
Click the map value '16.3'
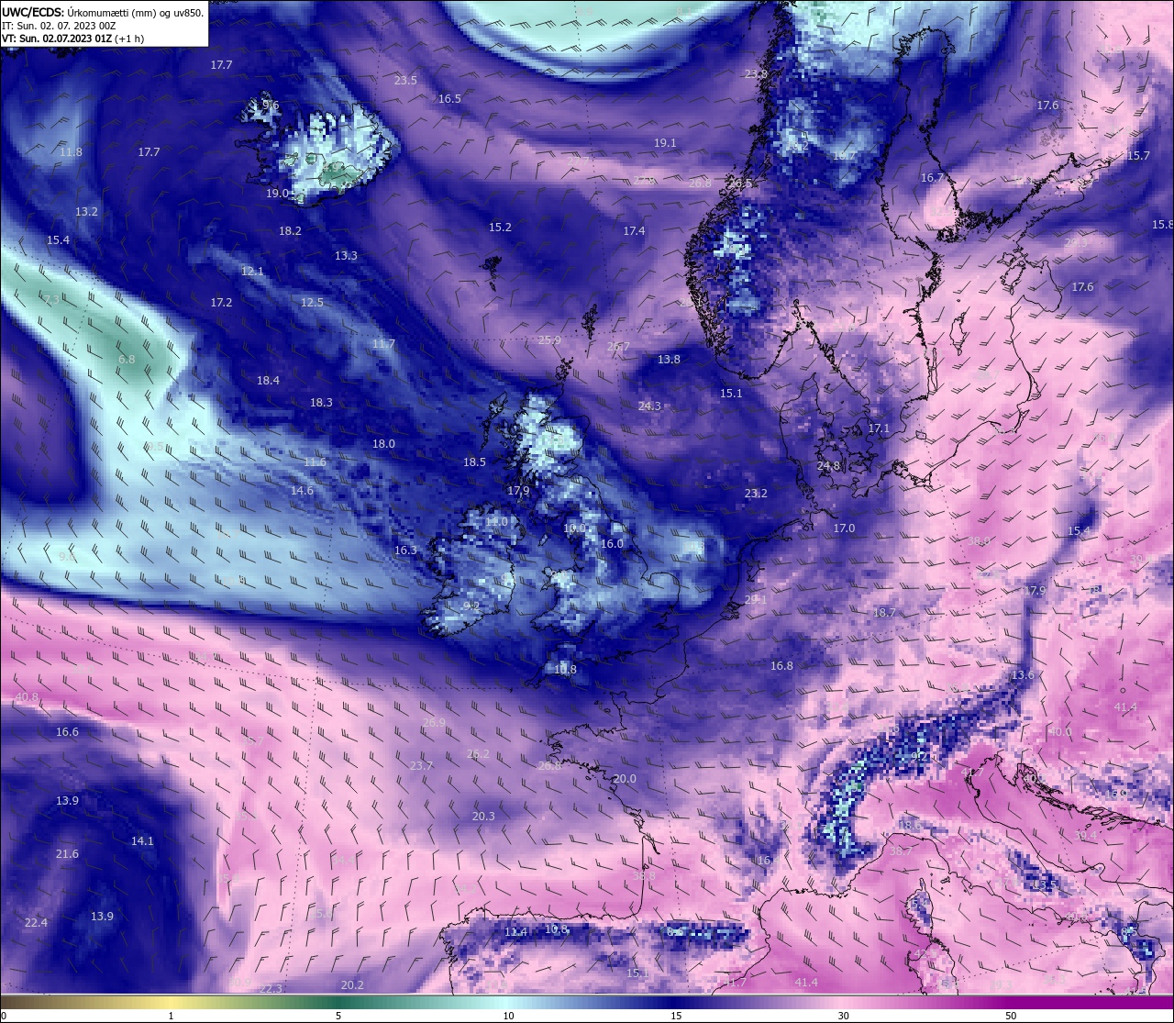(405, 550)
